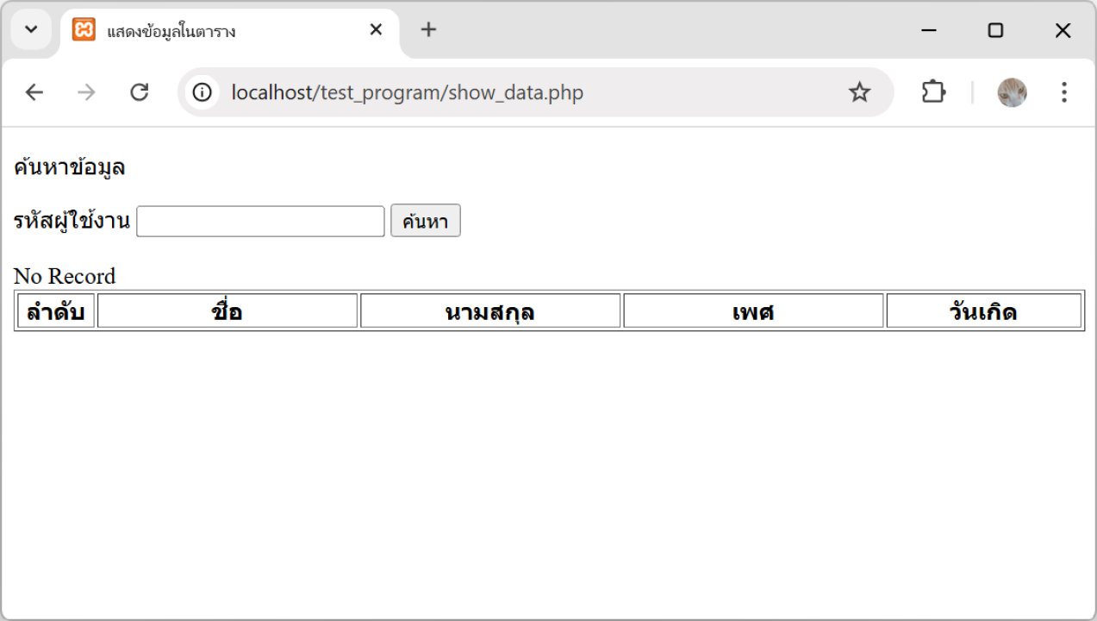View site information icon in address bar

tap(203, 92)
